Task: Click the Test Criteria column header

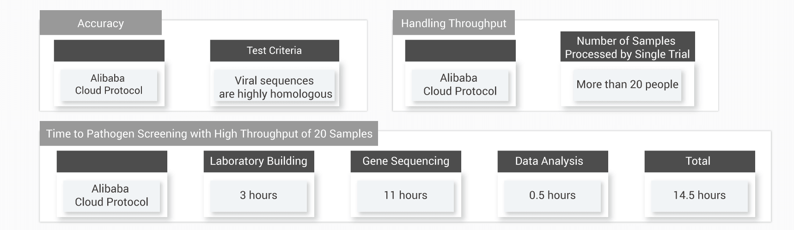Action: coord(274,51)
